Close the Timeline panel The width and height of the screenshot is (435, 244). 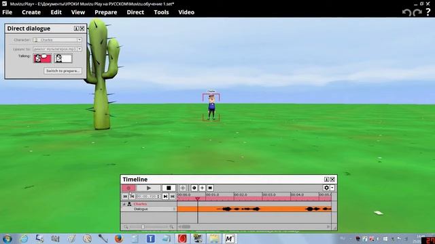(332, 180)
